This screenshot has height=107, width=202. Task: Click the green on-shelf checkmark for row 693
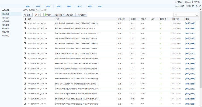coord(161,79)
